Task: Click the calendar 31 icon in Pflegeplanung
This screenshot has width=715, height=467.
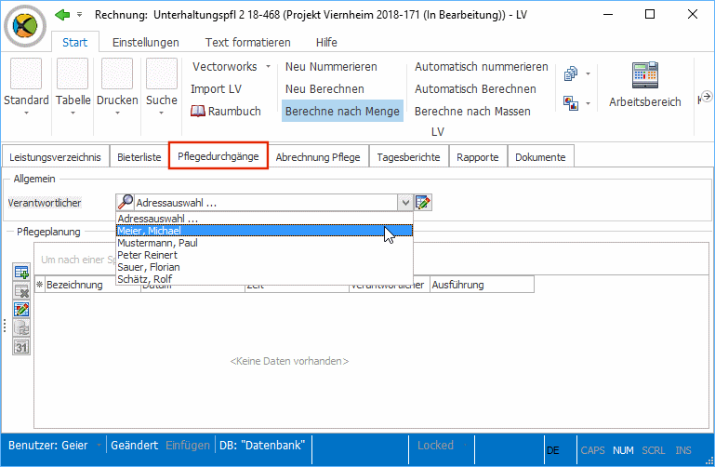Action: tap(21, 347)
